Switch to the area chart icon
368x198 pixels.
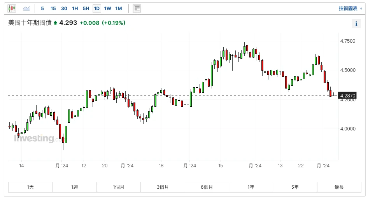pyautogui.click(x=26, y=8)
